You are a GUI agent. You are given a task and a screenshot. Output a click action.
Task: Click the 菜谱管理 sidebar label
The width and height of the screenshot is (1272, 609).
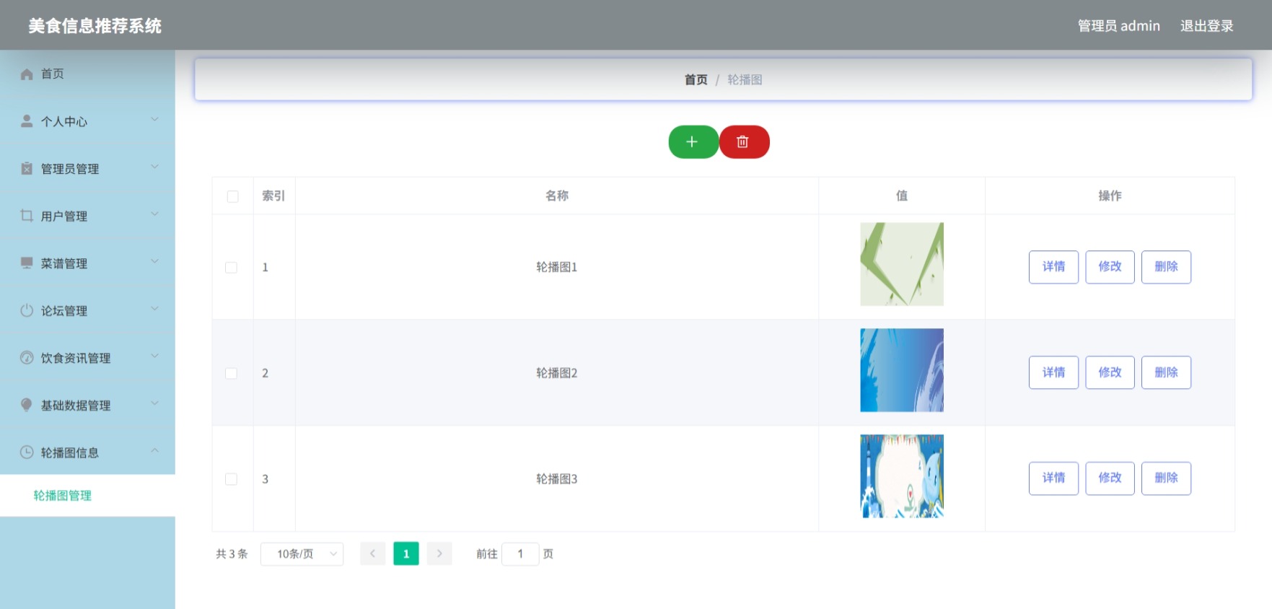64,263
